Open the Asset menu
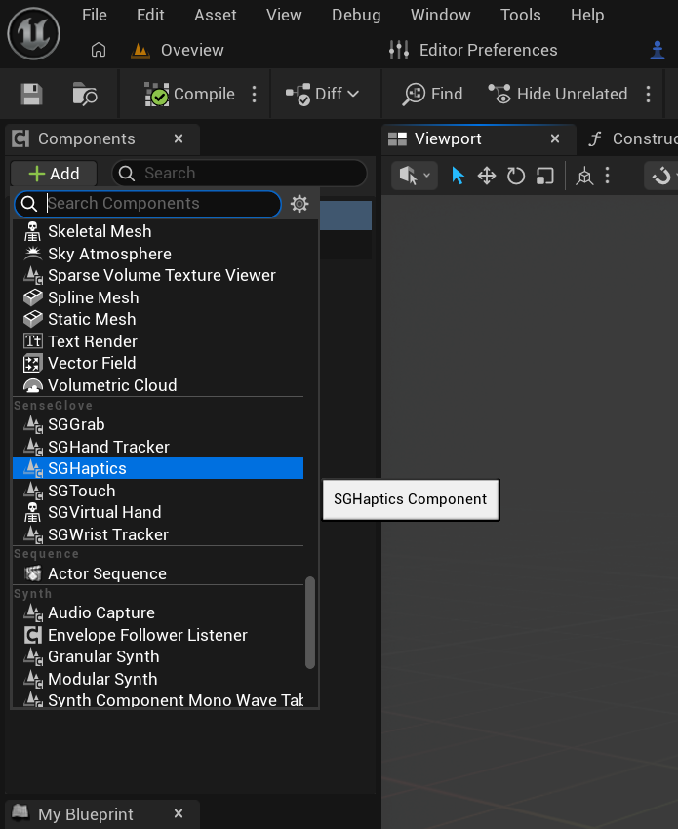Image resolution: width=678 pixels, height=829 pixels. (215, 15)
